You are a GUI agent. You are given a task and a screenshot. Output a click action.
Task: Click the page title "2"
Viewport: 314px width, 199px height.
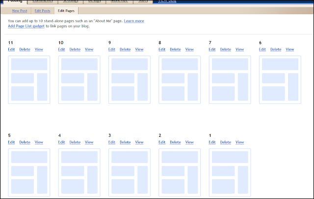pos(160,135)
